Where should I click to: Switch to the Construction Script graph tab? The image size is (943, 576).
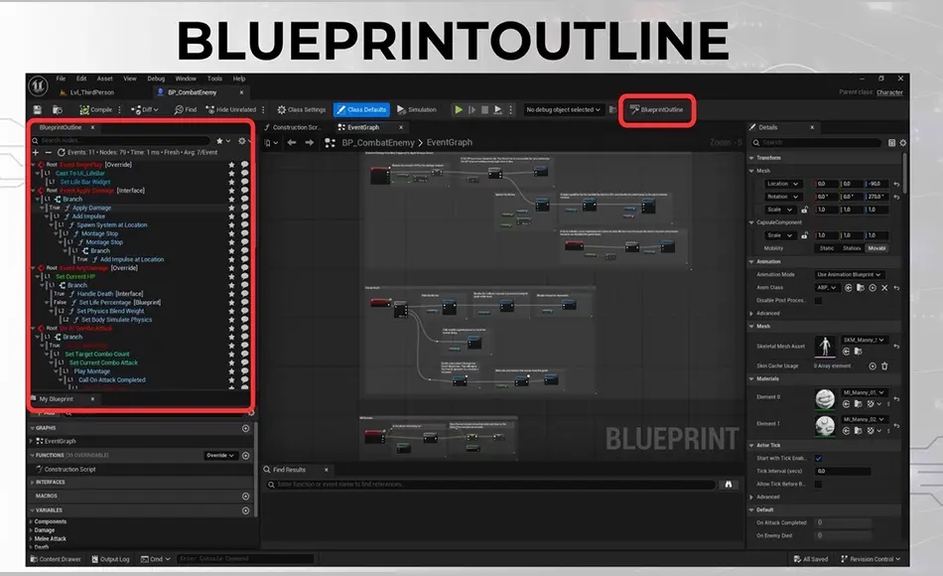point(293,127)
